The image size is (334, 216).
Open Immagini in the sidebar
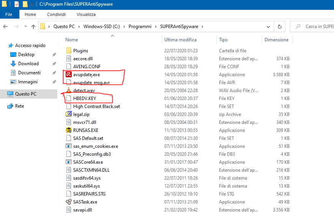point(28,82)
